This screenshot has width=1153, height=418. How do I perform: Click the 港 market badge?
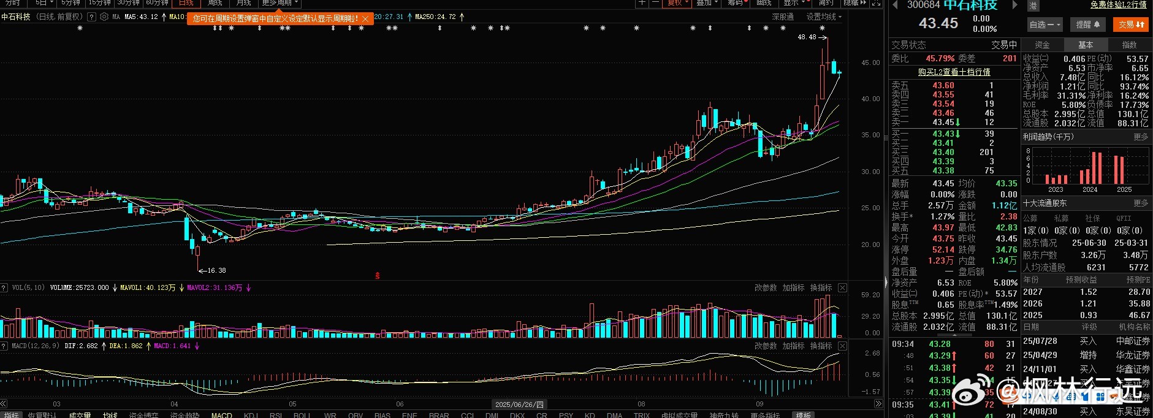tap(1033, 6)
